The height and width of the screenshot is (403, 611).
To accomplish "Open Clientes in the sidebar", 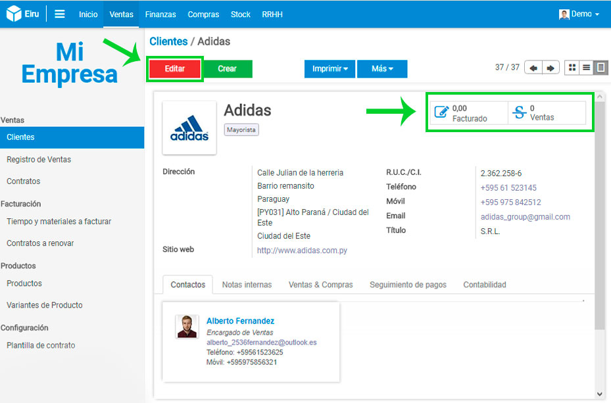I will (72, 137).
